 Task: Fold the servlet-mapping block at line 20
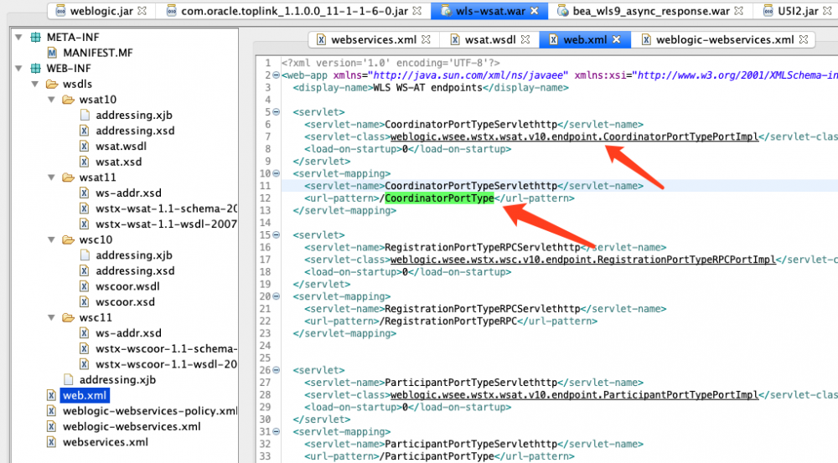[277, 296]
